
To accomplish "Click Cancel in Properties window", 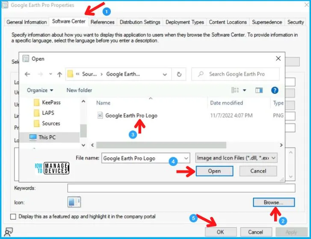I will pyautogui.click(x=256, y=232).
